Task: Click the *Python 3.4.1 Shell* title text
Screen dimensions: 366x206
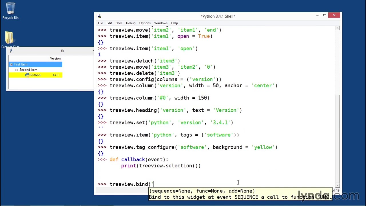Action: (x=218, y=16)
